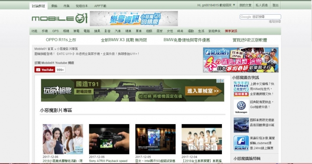This screenshot has height=164, width=312.
Task: Open the Sony A7RIII Playback speed title
Action: pyautogui.click(x=108, y=161)
